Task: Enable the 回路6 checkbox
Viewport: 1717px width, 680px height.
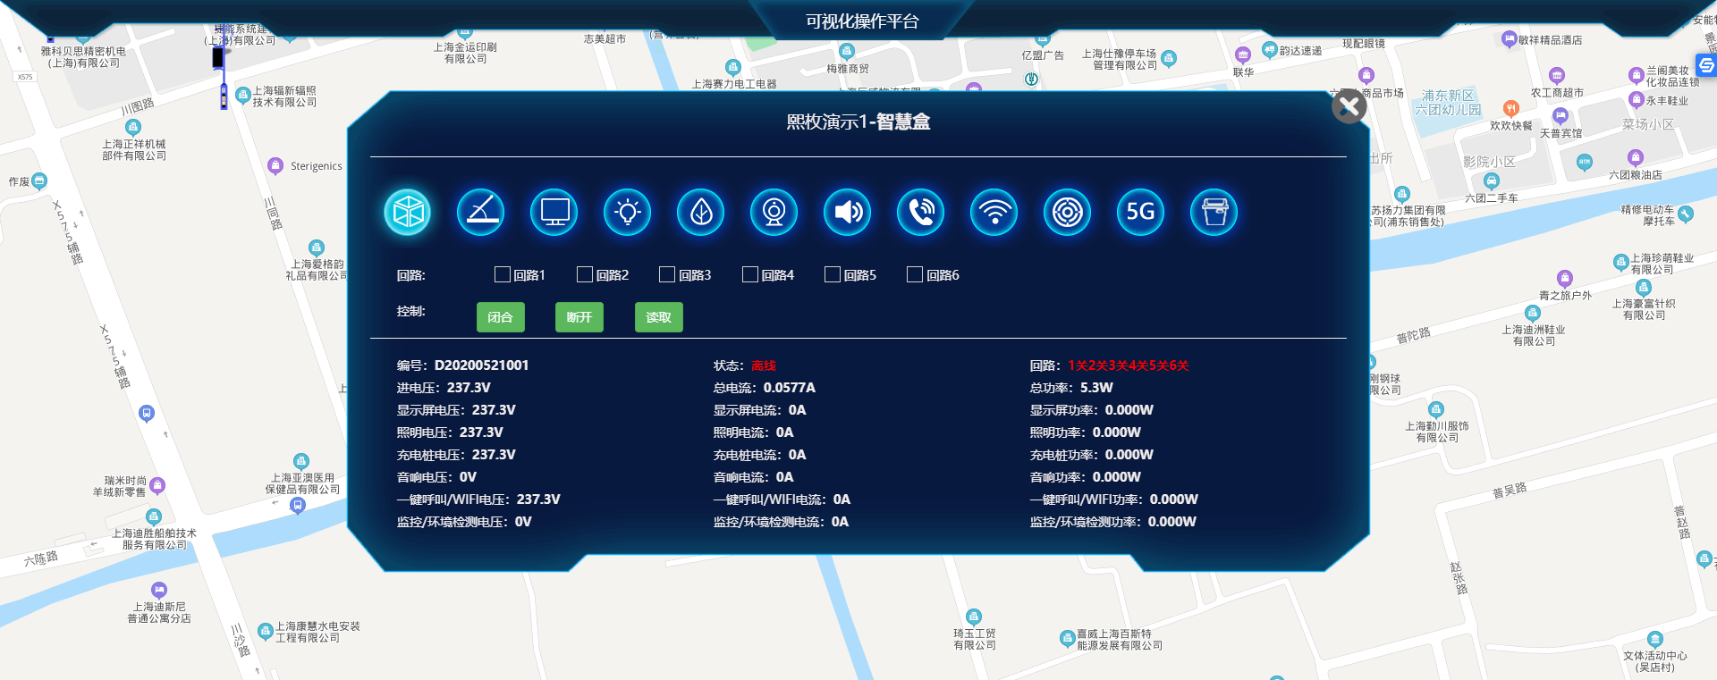Action: 915,275
